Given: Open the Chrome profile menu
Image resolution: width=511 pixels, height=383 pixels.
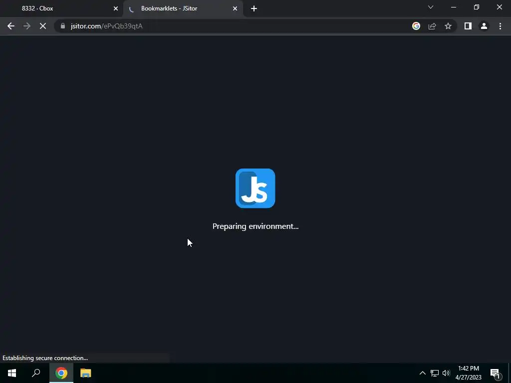Looking at the screenshot, I should 484,26.
